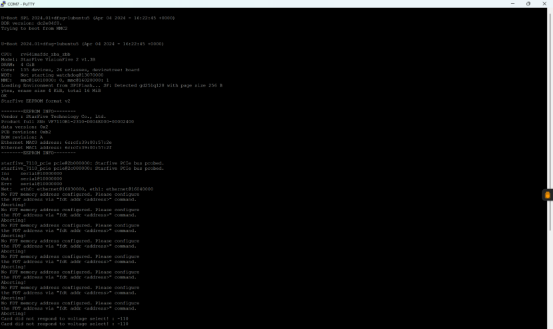Click the Product full SN line
This screenshot has height=329, width=553.
pos(67,122)
